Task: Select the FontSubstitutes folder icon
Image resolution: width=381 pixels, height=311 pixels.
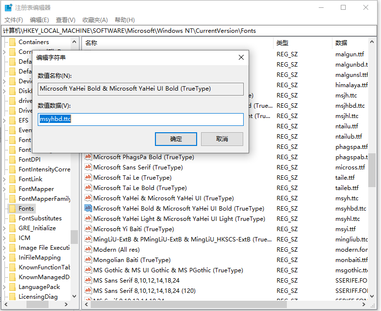Action: pyautogui.click(x=12, y=218)
